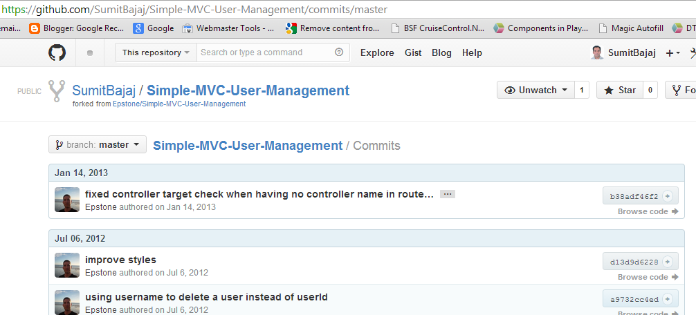Click Epstone author on Jan 14, 2013 commit
The width and height of the screenshot is (696, 317).
[x=101, y=206]
